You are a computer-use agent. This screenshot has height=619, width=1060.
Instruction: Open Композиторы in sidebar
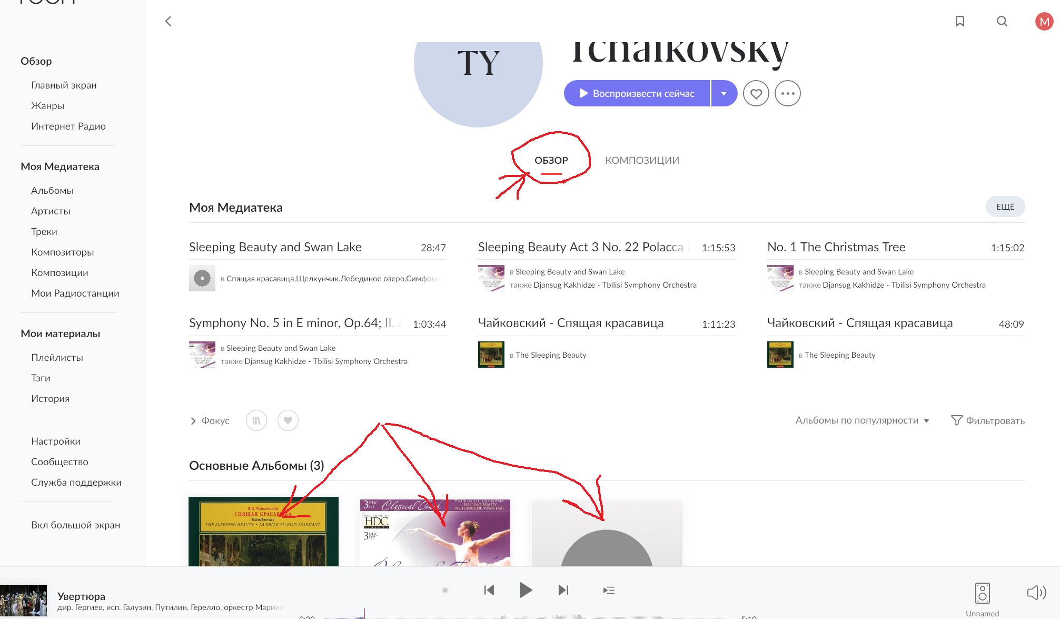[62, 252]
